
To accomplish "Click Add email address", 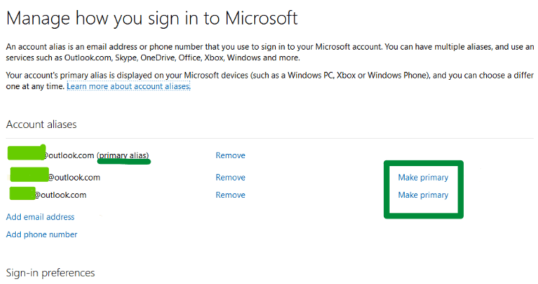I will click(x=40, y=217).
